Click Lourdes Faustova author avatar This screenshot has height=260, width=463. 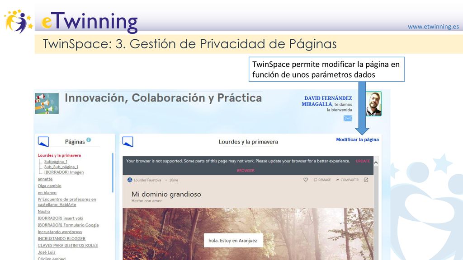click(x=130, y=180)
